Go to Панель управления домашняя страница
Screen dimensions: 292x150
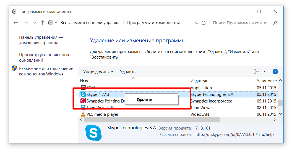click(x=41, y=40)
